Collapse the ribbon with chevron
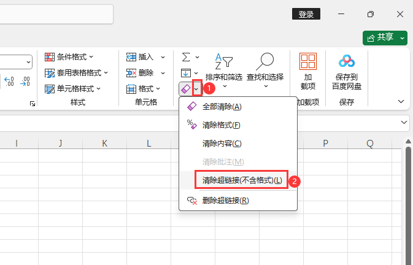Screen dimensions: 413x265 (401, 102)
